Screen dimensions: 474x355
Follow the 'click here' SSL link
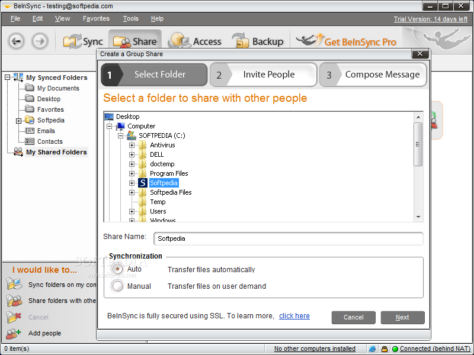(294, 316)
